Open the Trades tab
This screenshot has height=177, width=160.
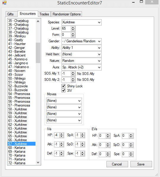tap(44, 14)
